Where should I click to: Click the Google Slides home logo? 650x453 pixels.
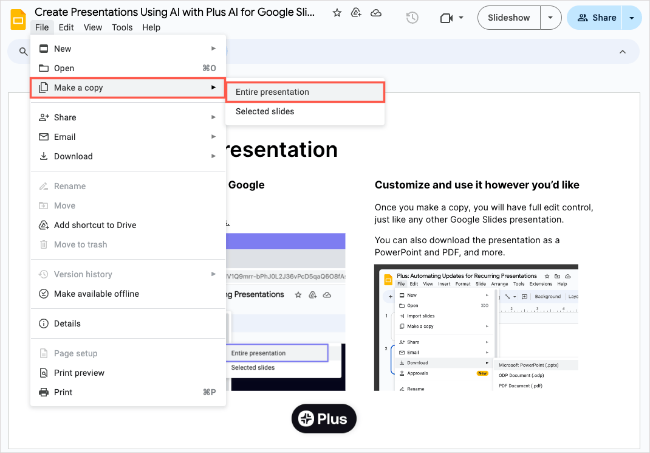18,19
